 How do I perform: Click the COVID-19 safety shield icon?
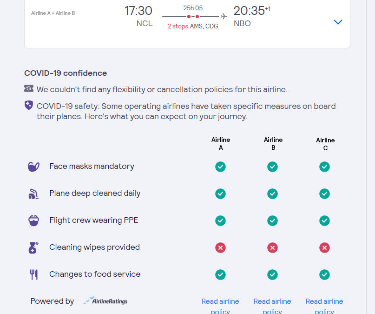click(x=29, y=105)
